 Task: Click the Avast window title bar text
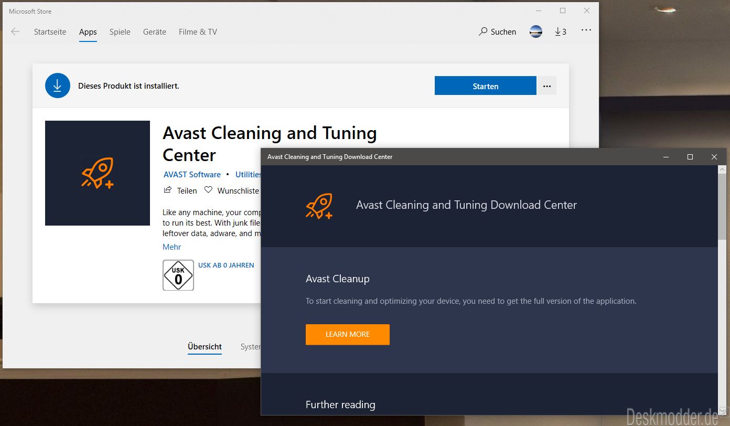tap(330, 157)
